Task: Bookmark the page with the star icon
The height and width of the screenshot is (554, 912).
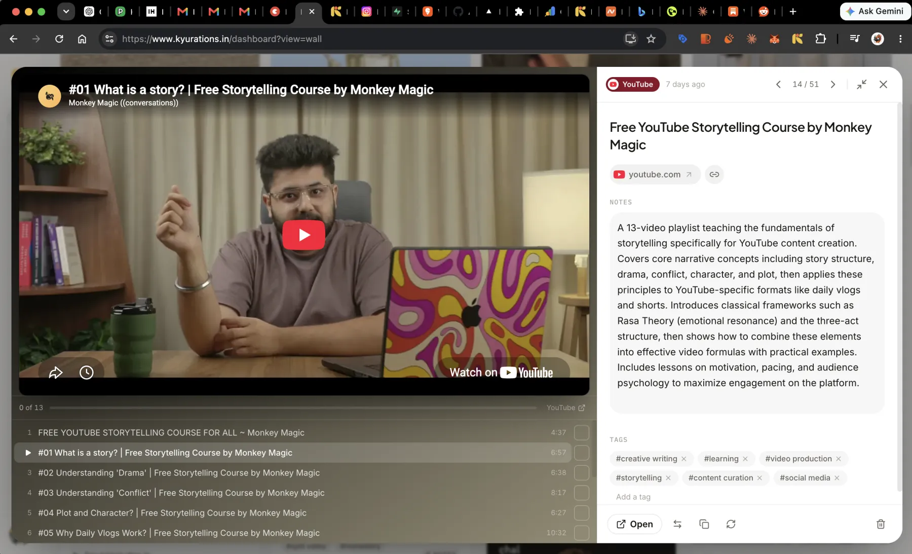Action: click(x=651, y=39)
